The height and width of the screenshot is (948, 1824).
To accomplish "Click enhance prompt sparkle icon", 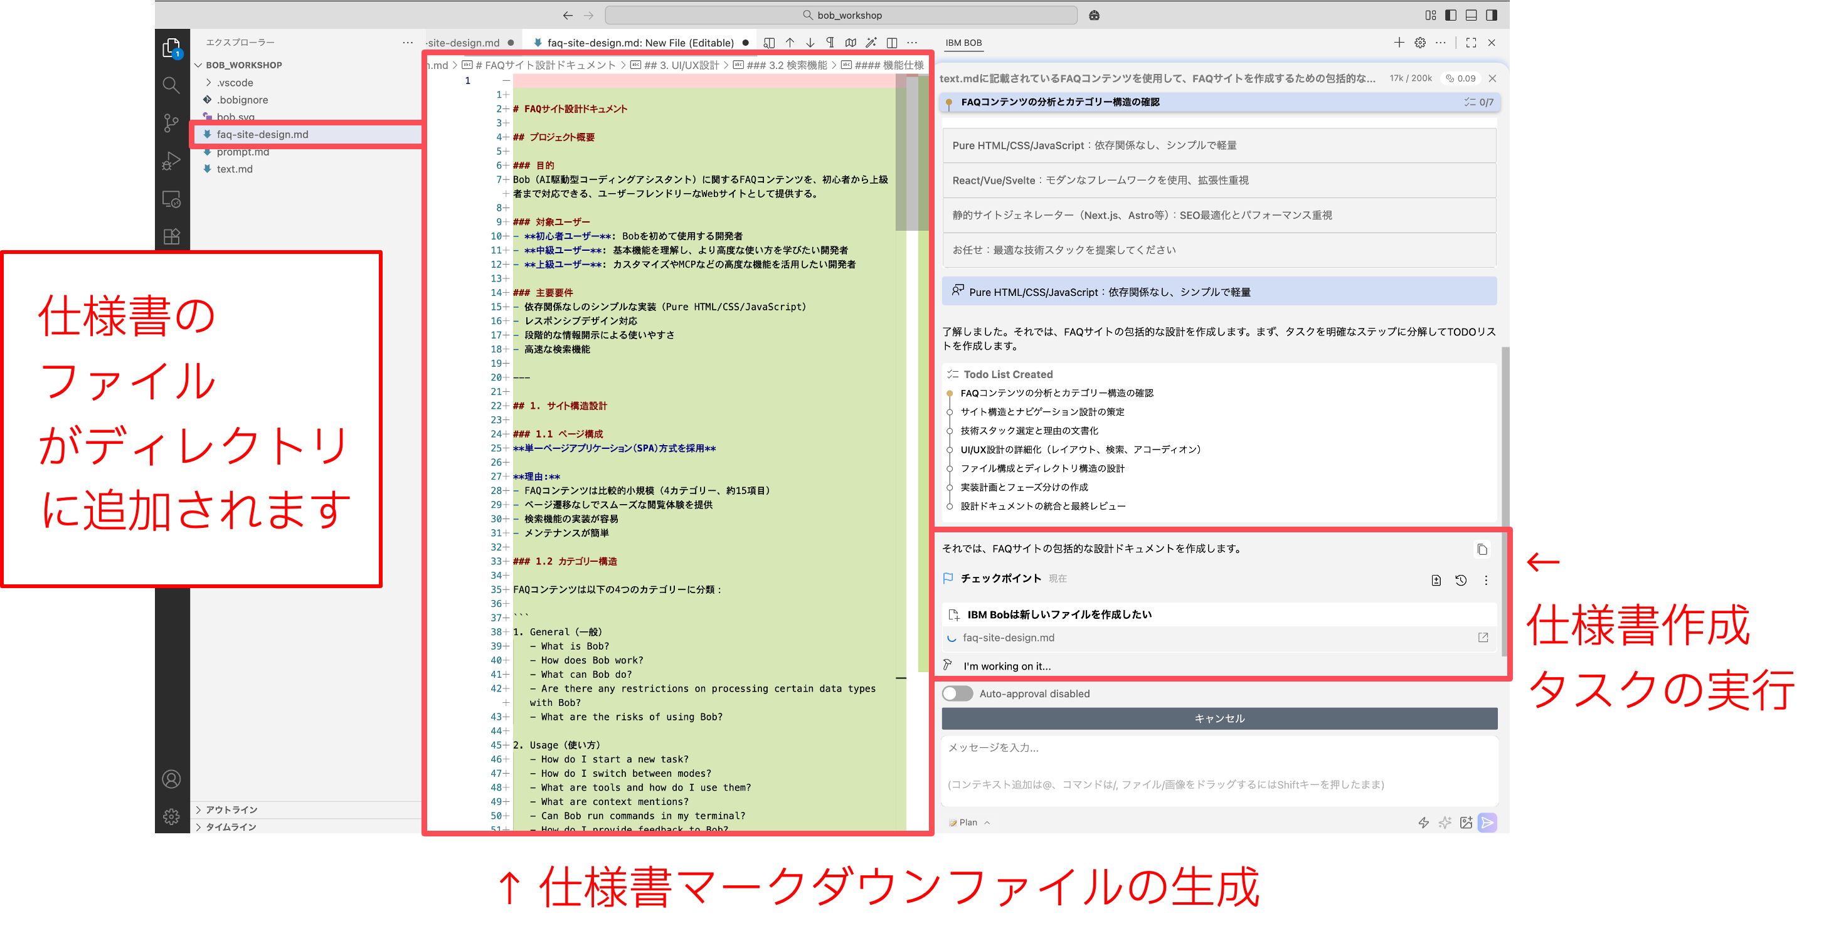I will tap(1445, 822).
